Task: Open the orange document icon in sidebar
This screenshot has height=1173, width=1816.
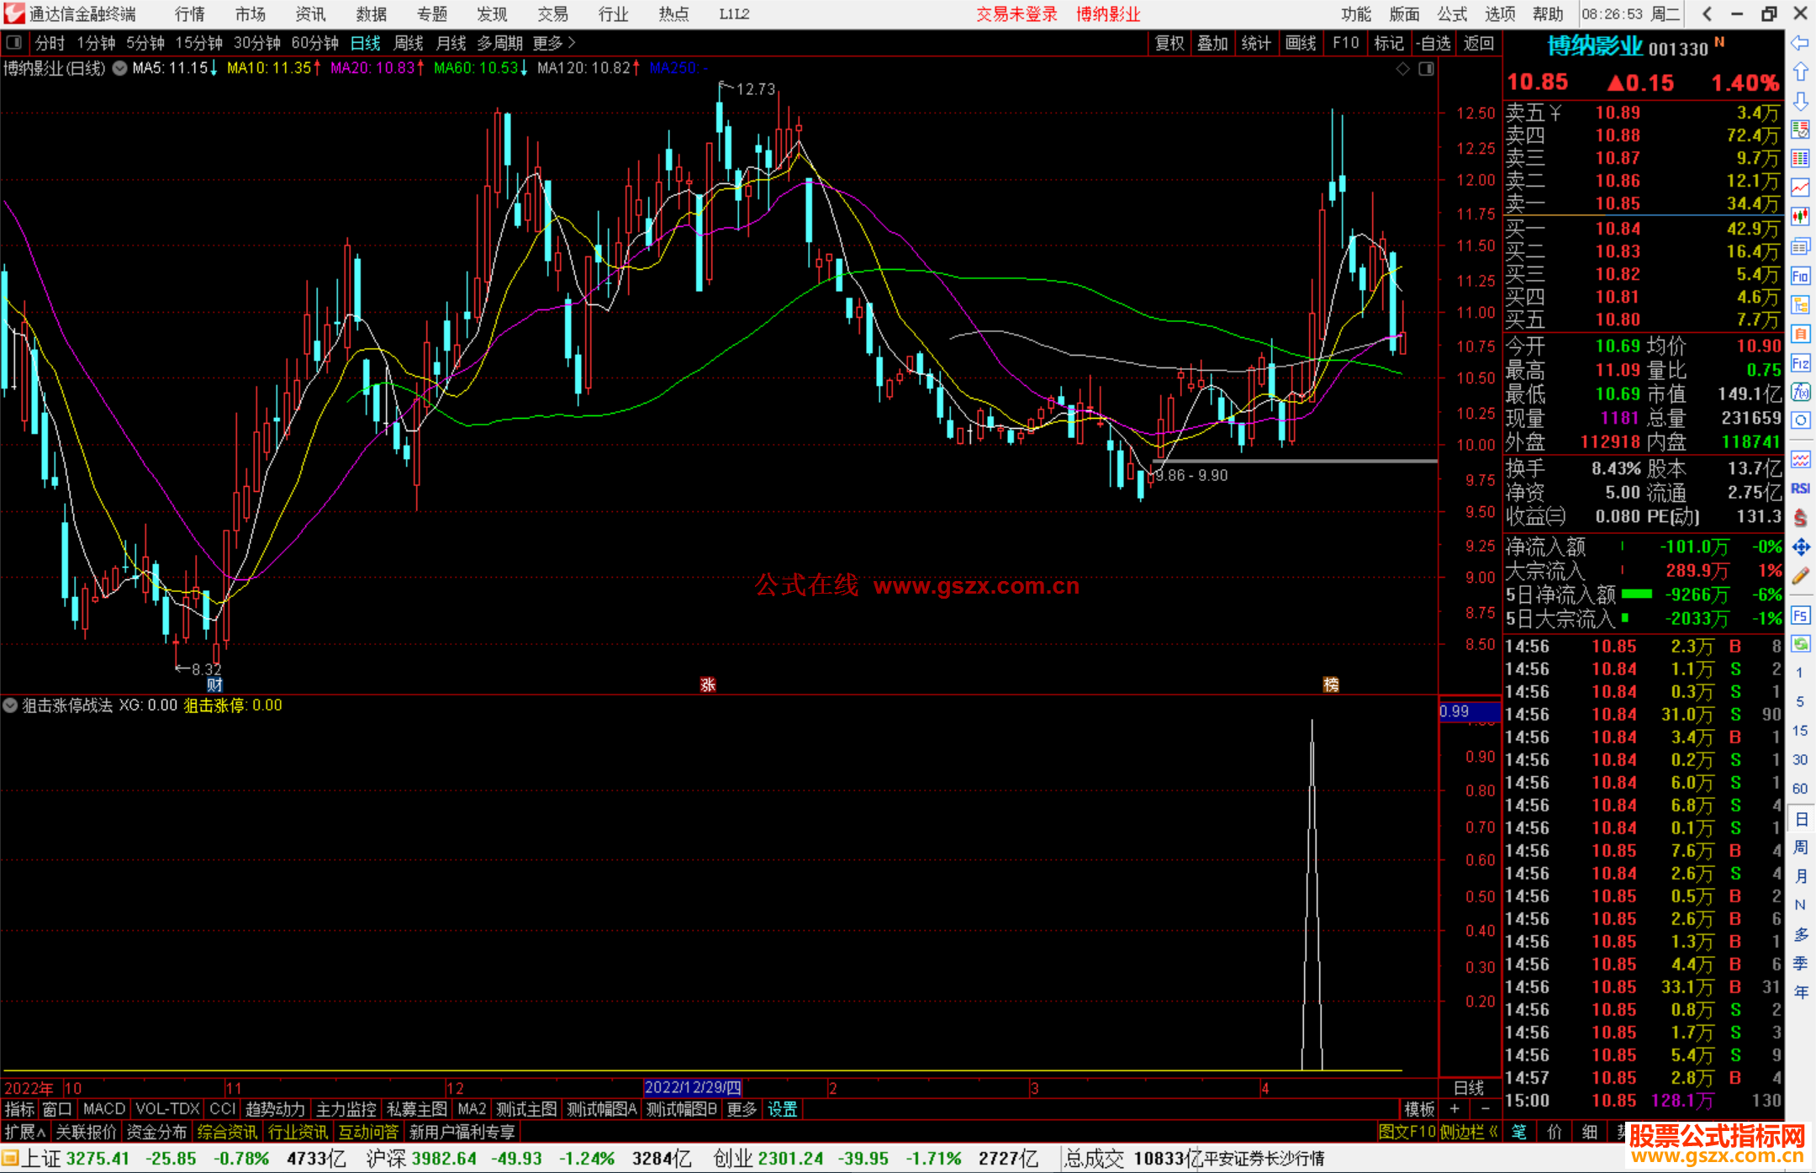Action: coord(1800,334)
